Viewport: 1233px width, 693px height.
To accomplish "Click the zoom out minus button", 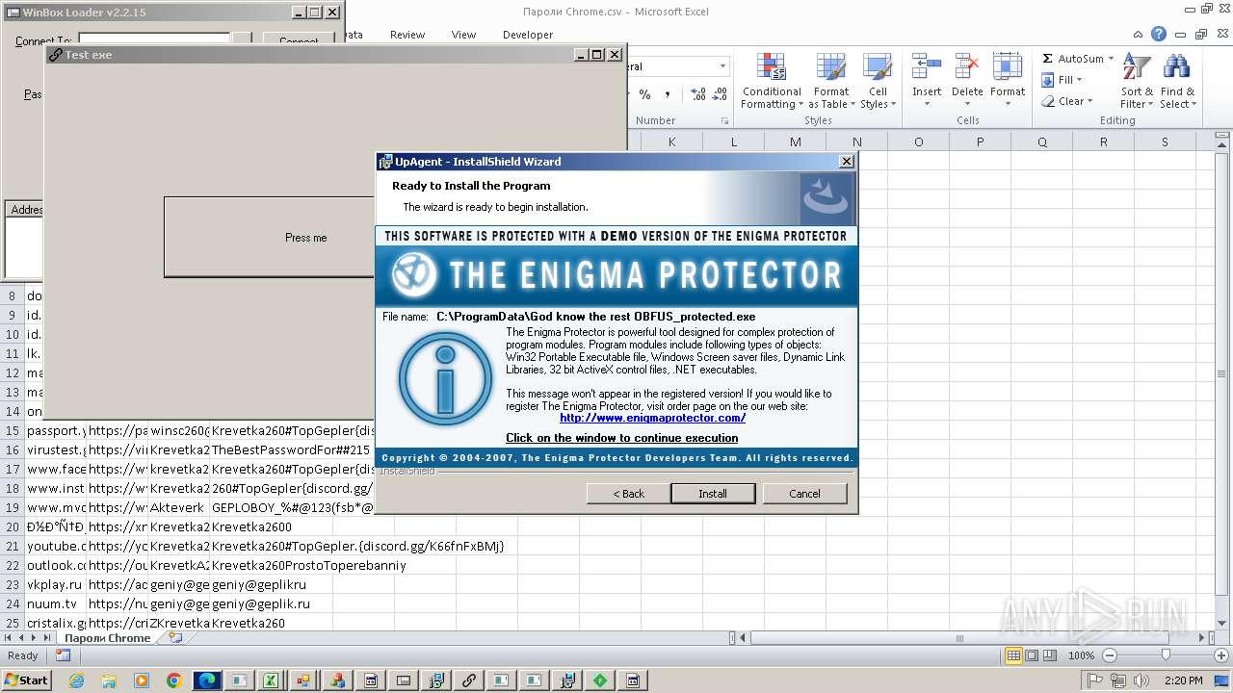I will (x=1109, y=655).
